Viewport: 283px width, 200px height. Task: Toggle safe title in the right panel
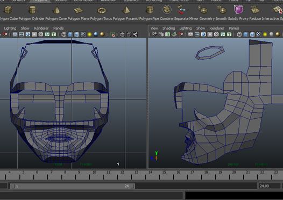(x=229, y=34)
